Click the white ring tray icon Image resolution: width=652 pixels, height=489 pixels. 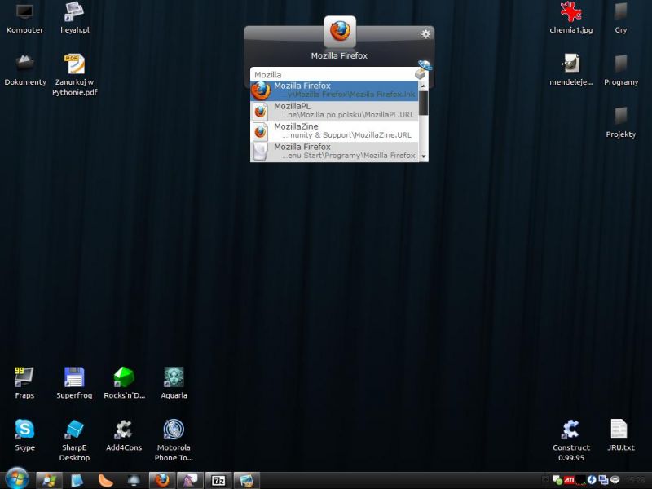[x=615, y=480]
